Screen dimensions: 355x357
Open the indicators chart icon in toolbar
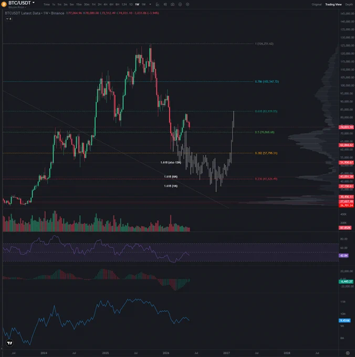point(158,4)
